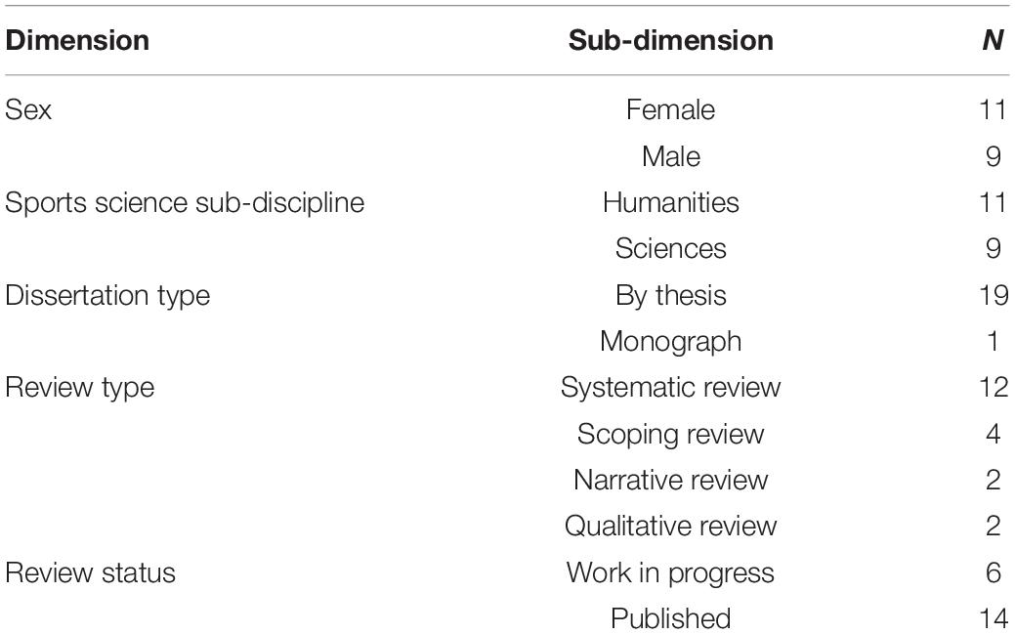1015x634 pixels.
Task: Click the Sub-dimension column header
Action: click(670, 40)
